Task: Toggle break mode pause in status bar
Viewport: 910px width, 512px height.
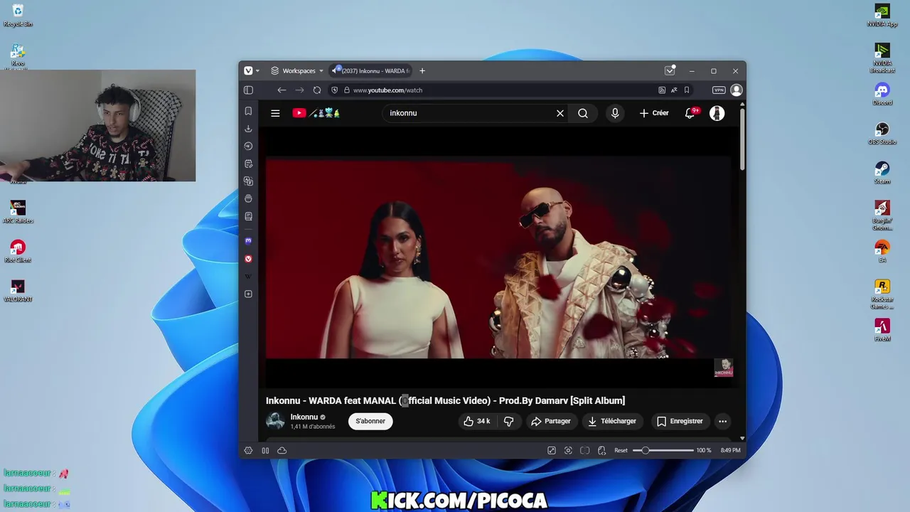Action: 265,450
